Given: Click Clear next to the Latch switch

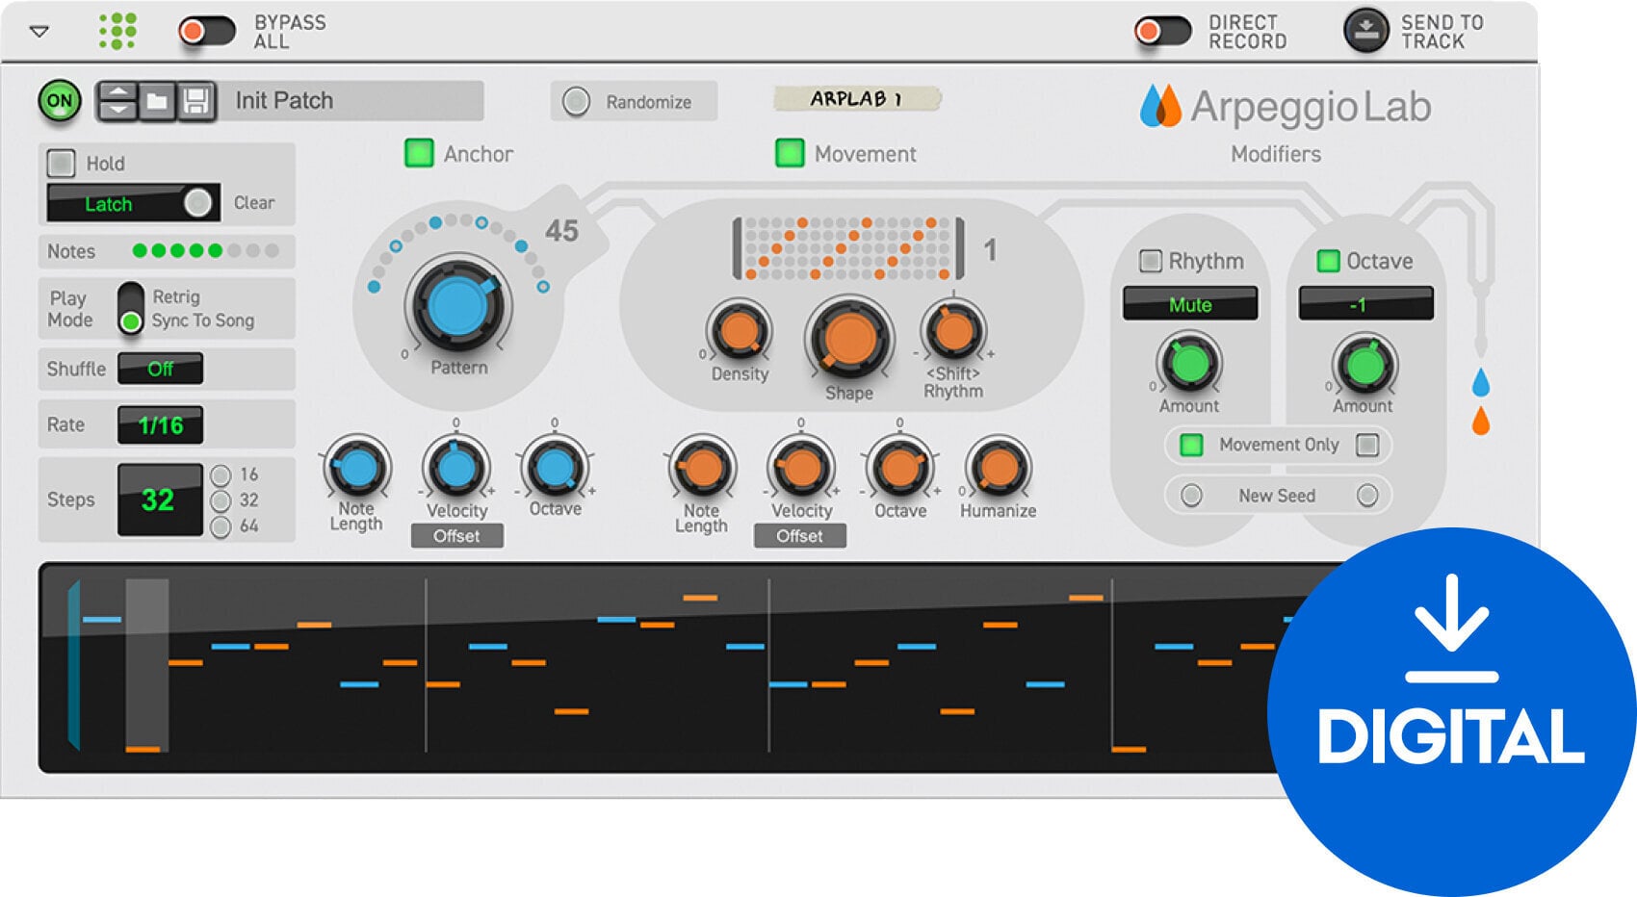Looking at the screenshot, I should (x=252, y=202).
